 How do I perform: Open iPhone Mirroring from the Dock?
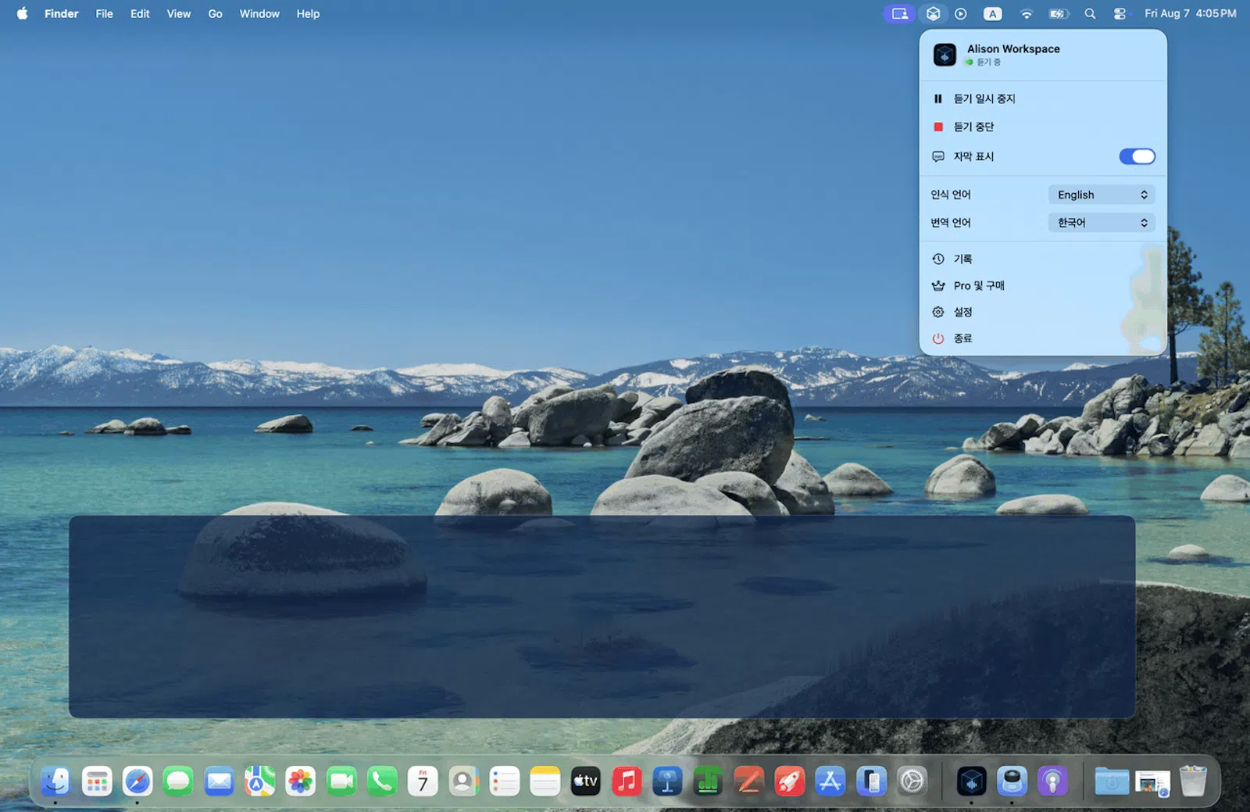point(871,781)
